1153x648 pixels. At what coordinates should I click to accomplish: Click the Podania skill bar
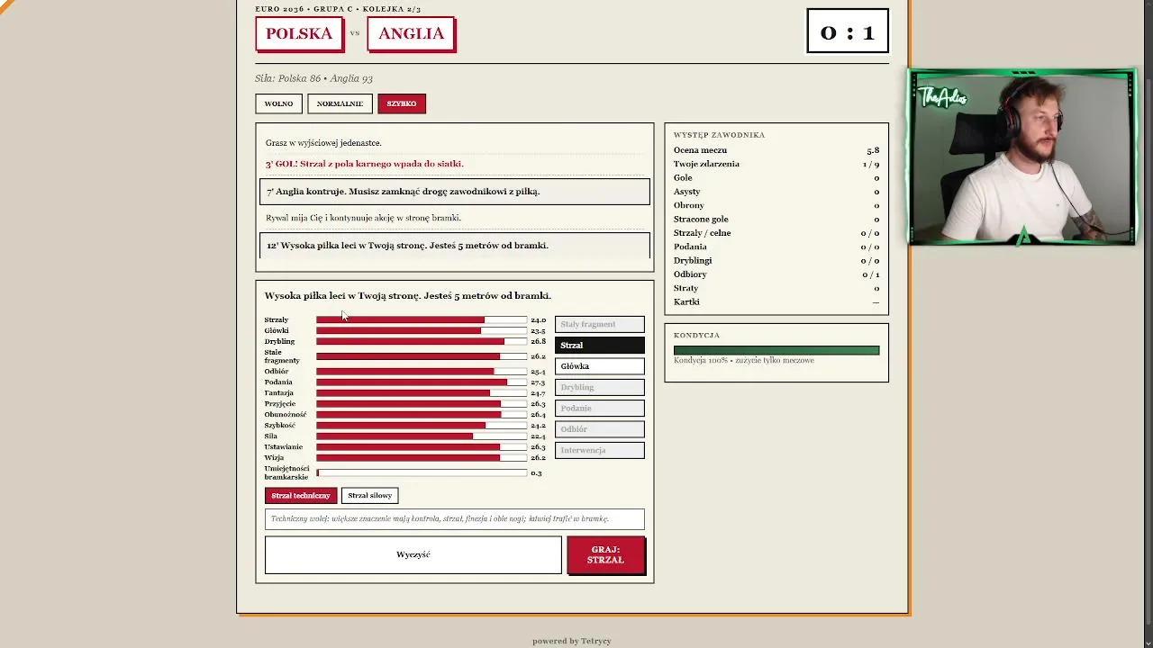click(422, 382)
